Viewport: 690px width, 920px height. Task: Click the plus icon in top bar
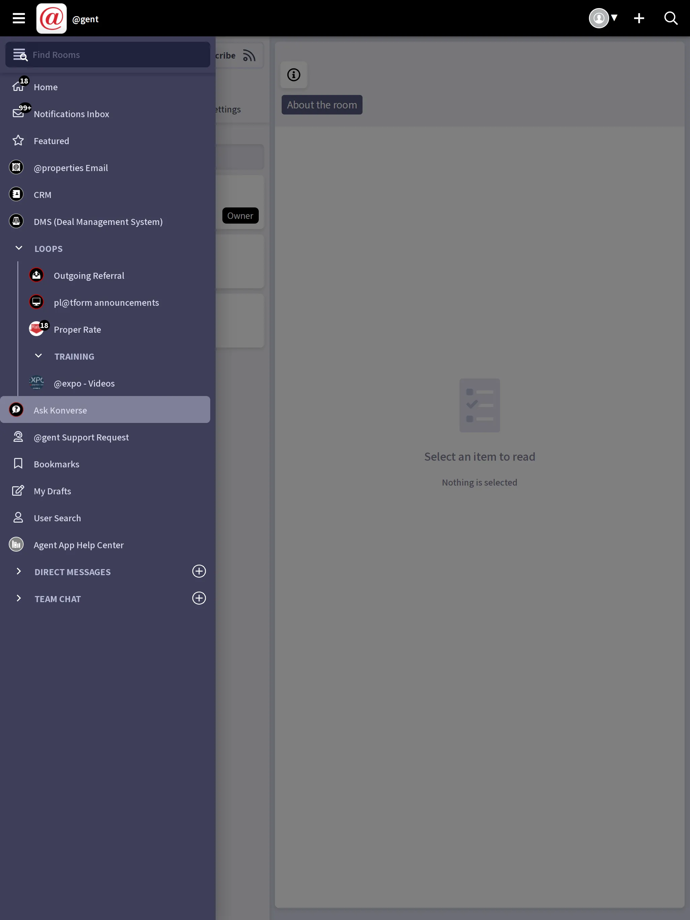[x=639, y=18]
